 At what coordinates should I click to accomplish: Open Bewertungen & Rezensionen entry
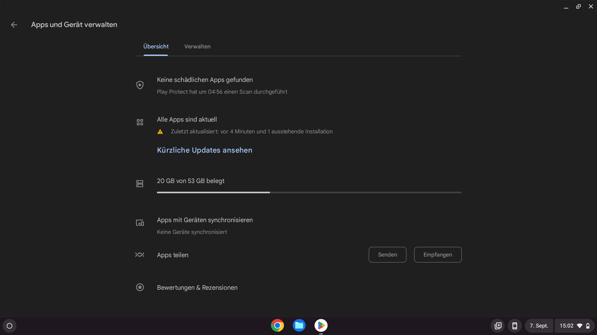(x=197, y=288)
